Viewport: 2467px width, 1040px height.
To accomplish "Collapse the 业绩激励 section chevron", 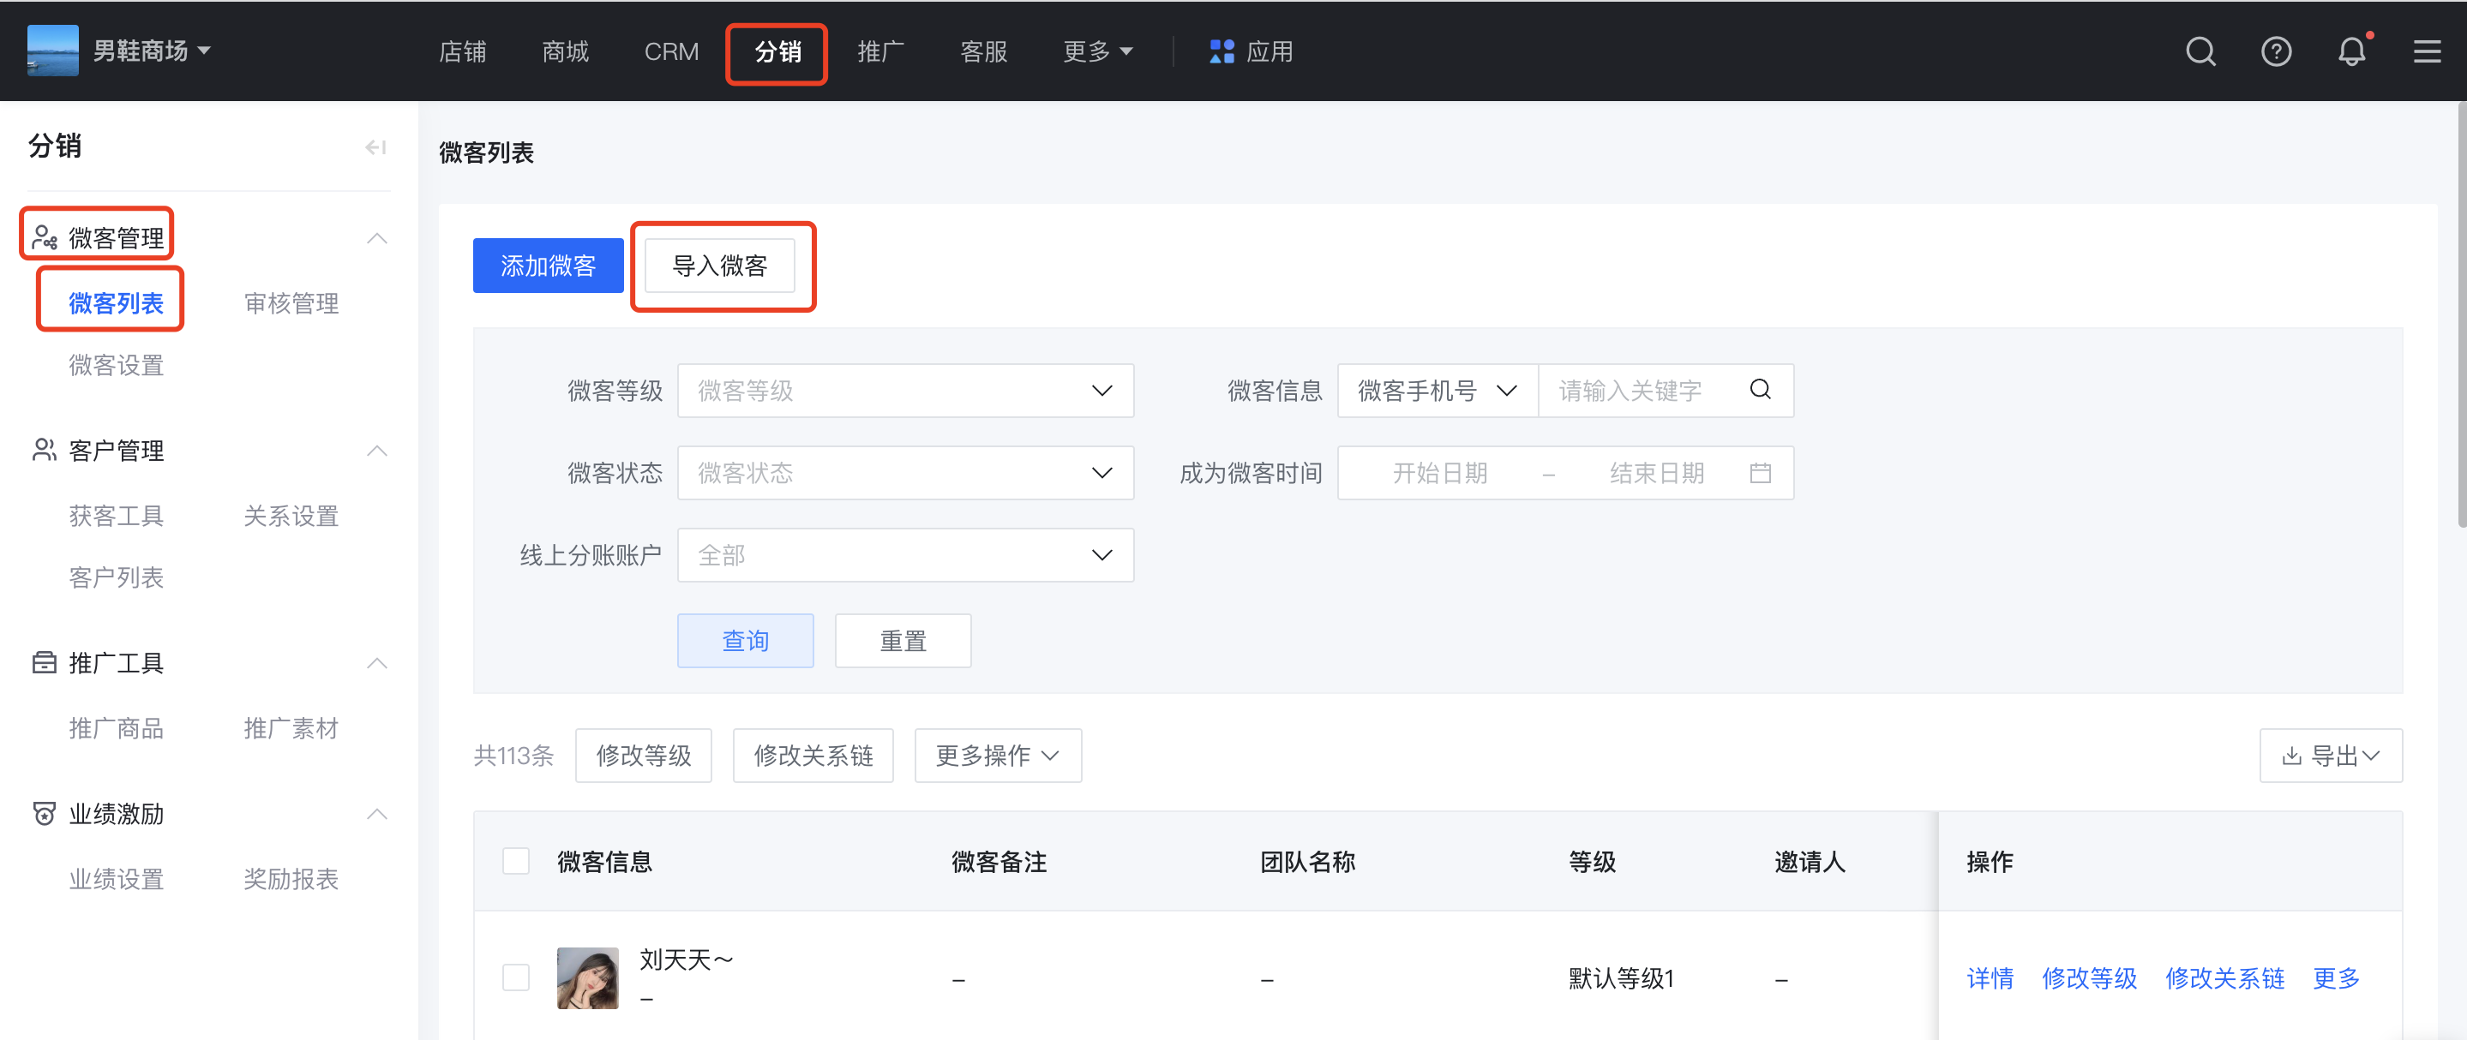I will pyautogui.click(x=377, y=814).
